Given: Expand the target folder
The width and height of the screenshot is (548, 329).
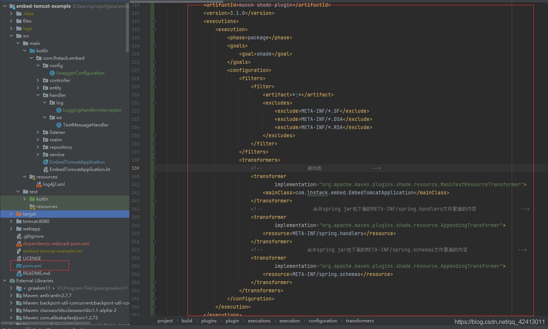Looking at the screenshot, I should pyautogui.click(x=11, y=214).
